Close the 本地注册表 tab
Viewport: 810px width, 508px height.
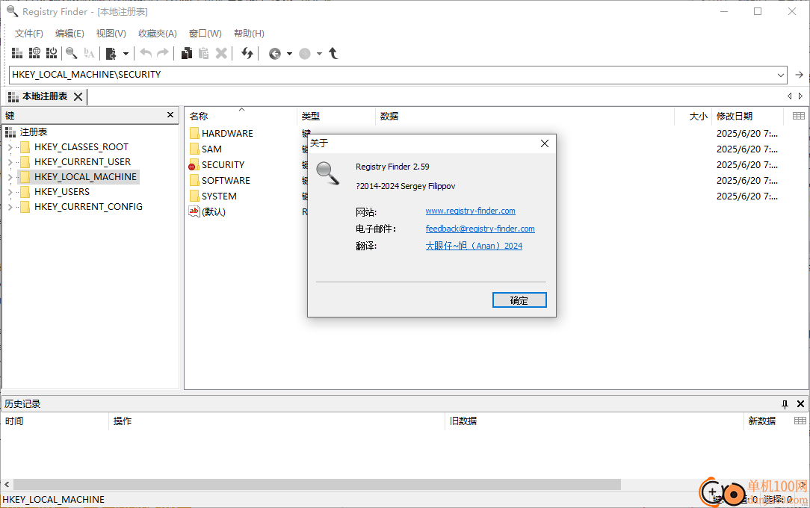(x=78, y=96)
